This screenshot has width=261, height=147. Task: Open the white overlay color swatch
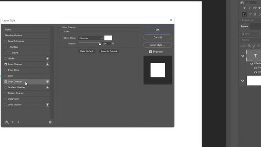click(x=108, y=38)
